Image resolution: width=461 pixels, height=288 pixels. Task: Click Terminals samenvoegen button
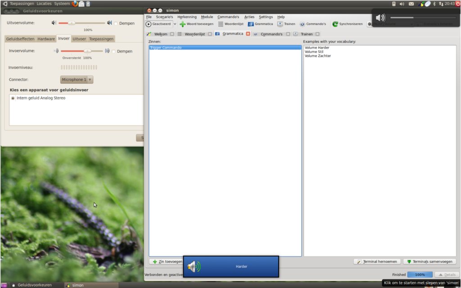(x=429, y=261)
